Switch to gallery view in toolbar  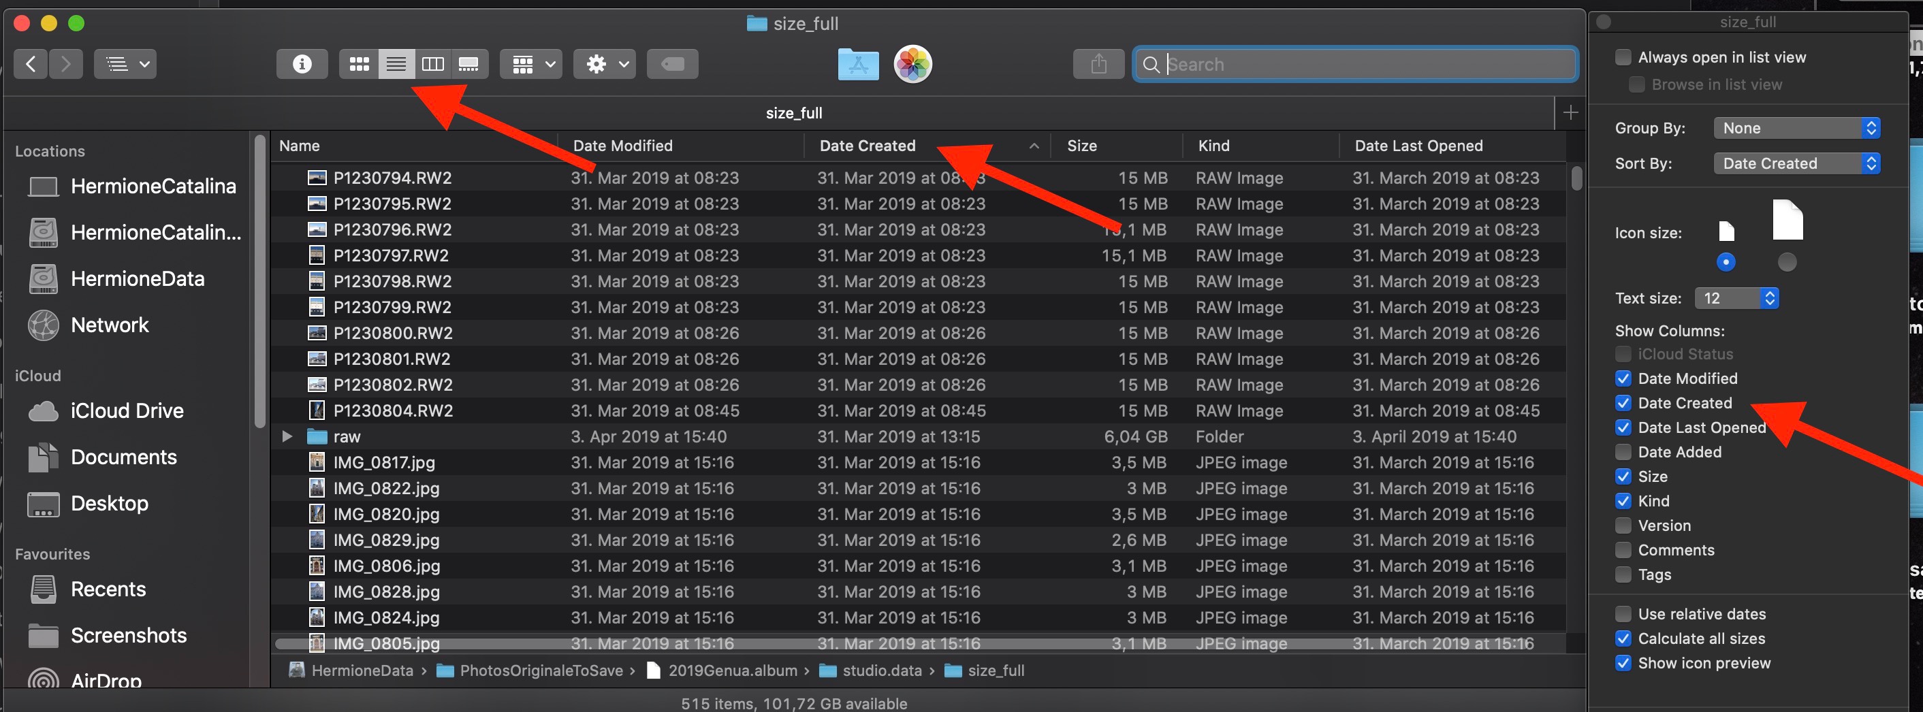pos(468,64)
